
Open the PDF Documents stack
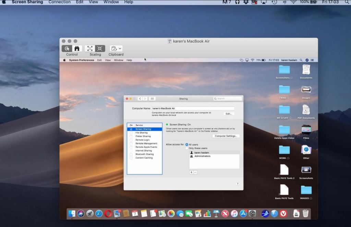tap(306, 112)
